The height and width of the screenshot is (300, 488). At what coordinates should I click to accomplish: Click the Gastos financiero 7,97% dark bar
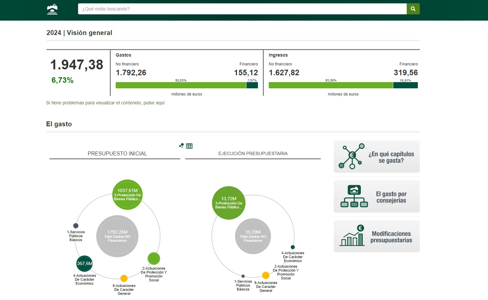252,85
